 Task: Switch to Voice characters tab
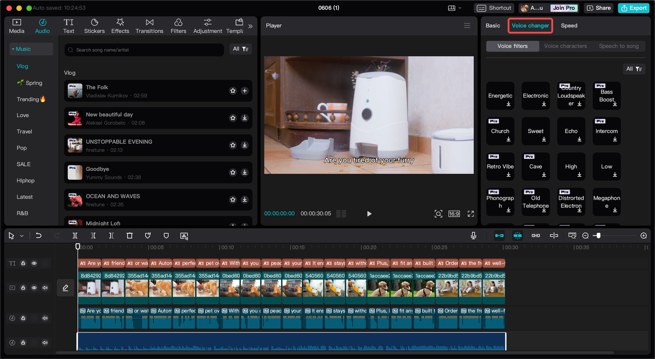point(565,46)
